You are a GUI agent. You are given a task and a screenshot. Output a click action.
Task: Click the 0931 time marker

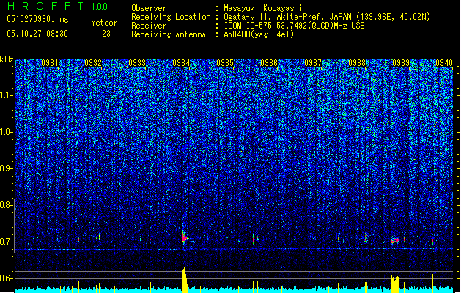point(50,63)
